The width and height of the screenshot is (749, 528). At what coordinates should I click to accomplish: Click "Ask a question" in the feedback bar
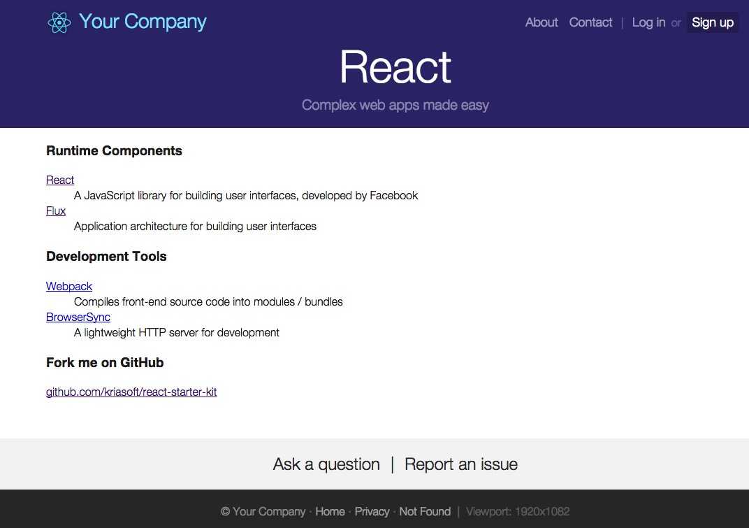[326, 464]
